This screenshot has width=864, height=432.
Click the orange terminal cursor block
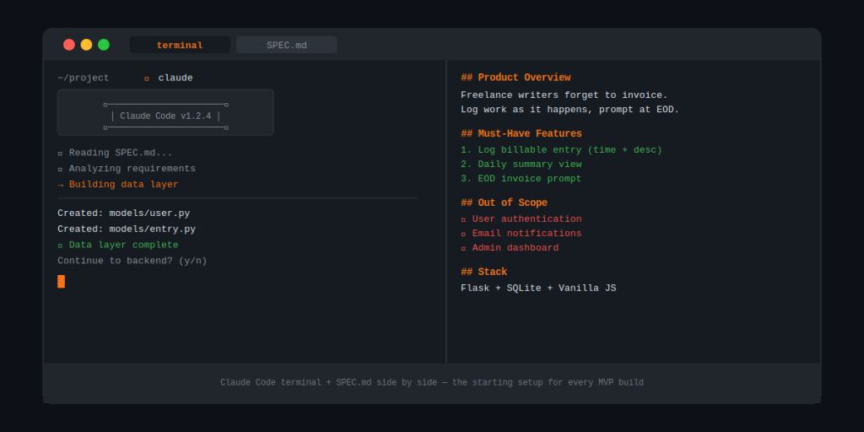(61, 281)
